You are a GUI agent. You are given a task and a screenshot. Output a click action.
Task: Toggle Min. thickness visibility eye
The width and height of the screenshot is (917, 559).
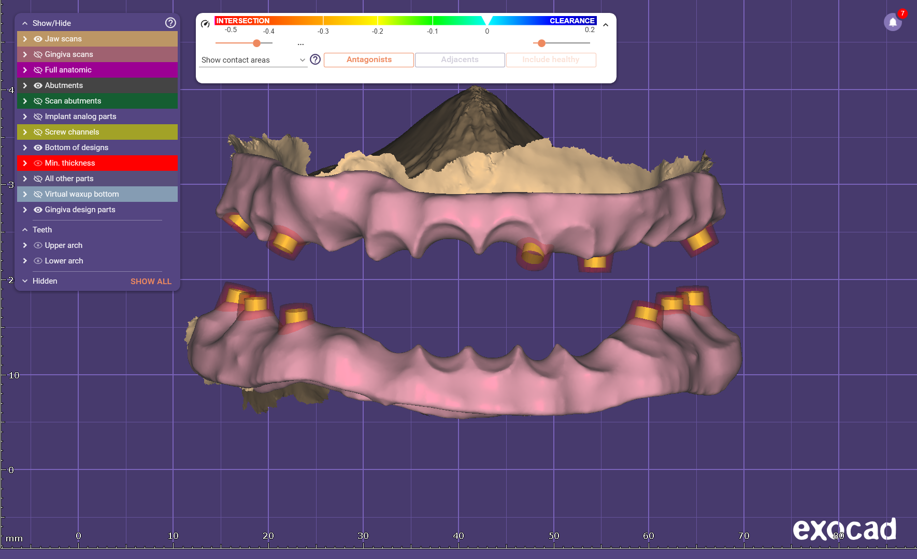(38, 163)
